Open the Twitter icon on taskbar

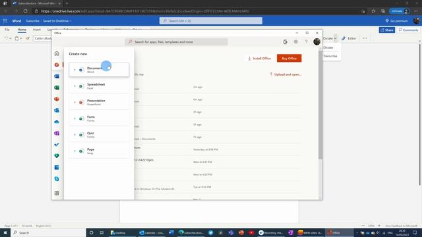click(210, 232)
